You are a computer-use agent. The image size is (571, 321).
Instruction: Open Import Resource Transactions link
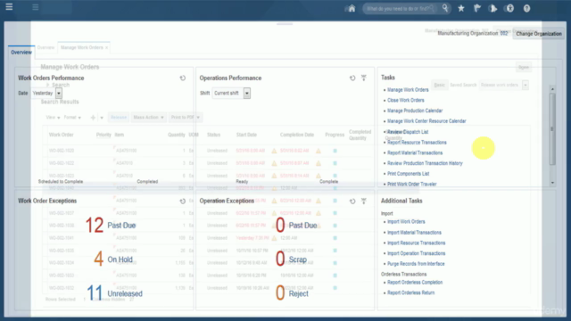(x=417, y=243)
